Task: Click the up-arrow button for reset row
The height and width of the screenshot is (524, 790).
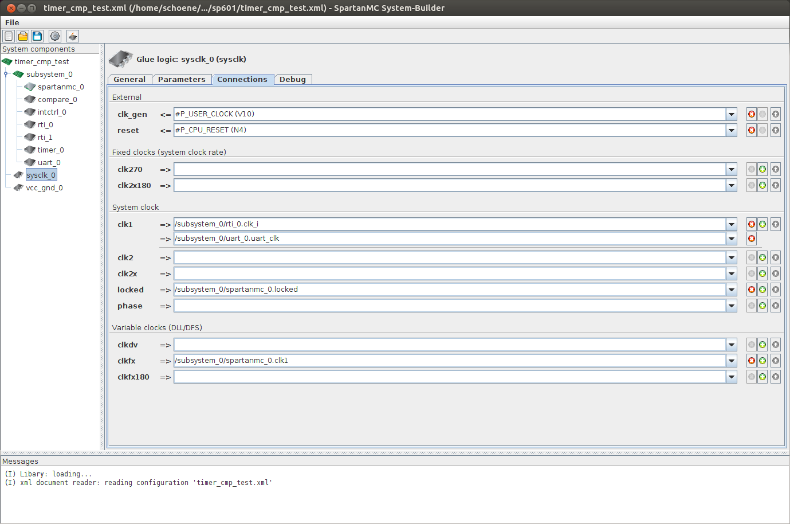Action: [776, 130]
